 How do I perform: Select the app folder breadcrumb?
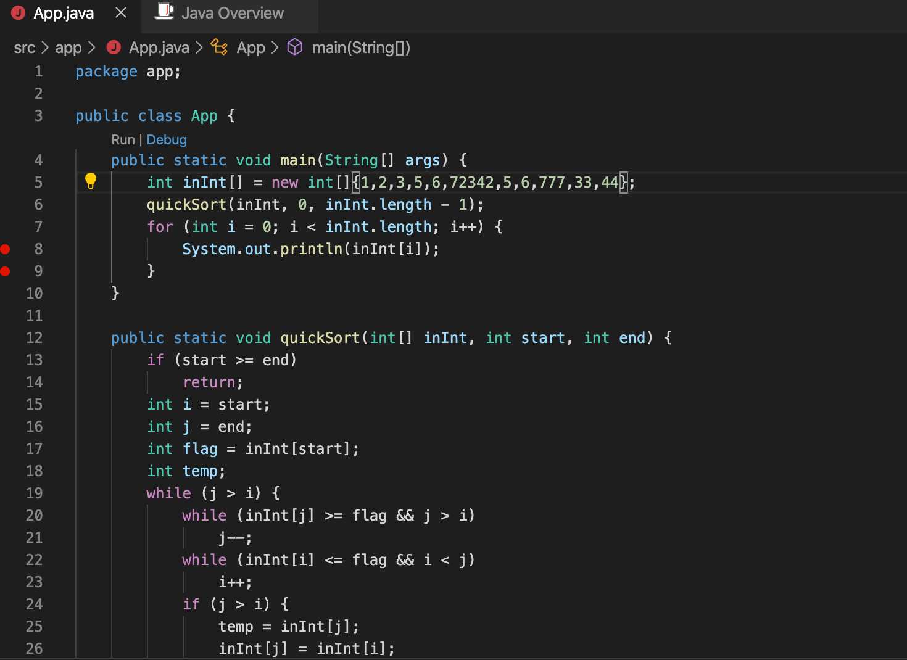68,47
